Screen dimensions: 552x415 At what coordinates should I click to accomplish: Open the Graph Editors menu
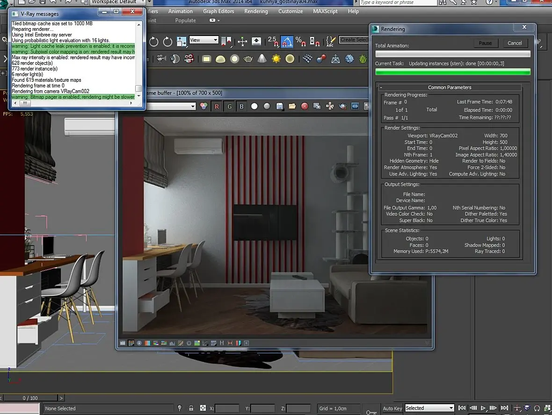pyautogui.click(x=219, y=11)
